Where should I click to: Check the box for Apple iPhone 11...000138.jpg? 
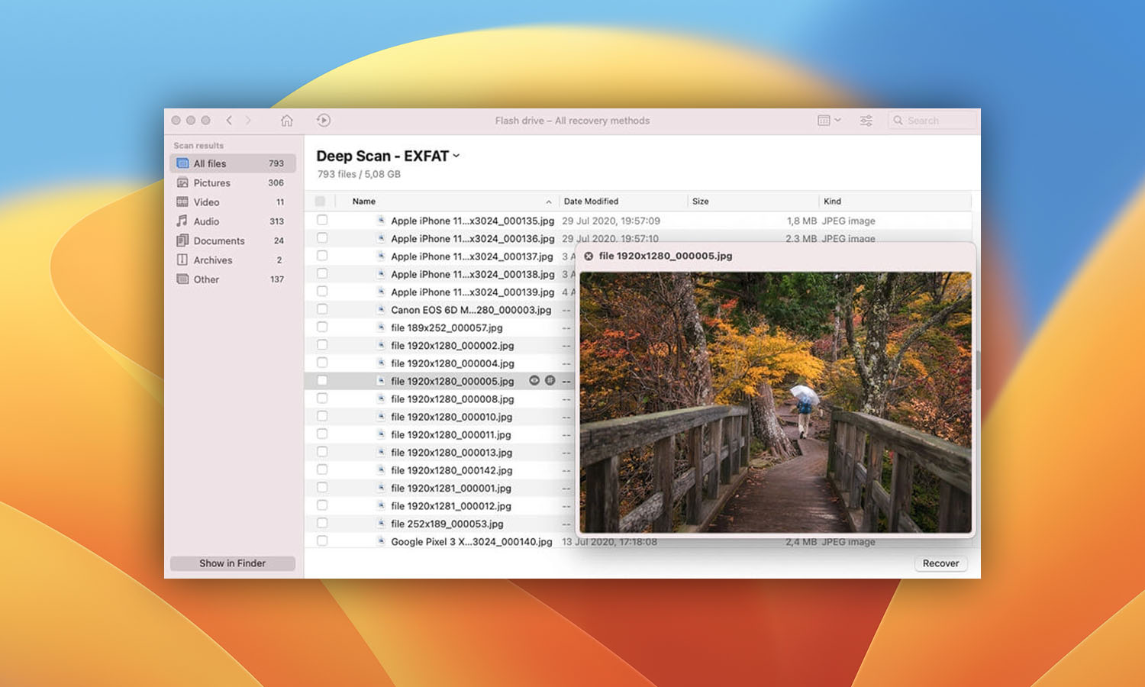click(322, 273)
